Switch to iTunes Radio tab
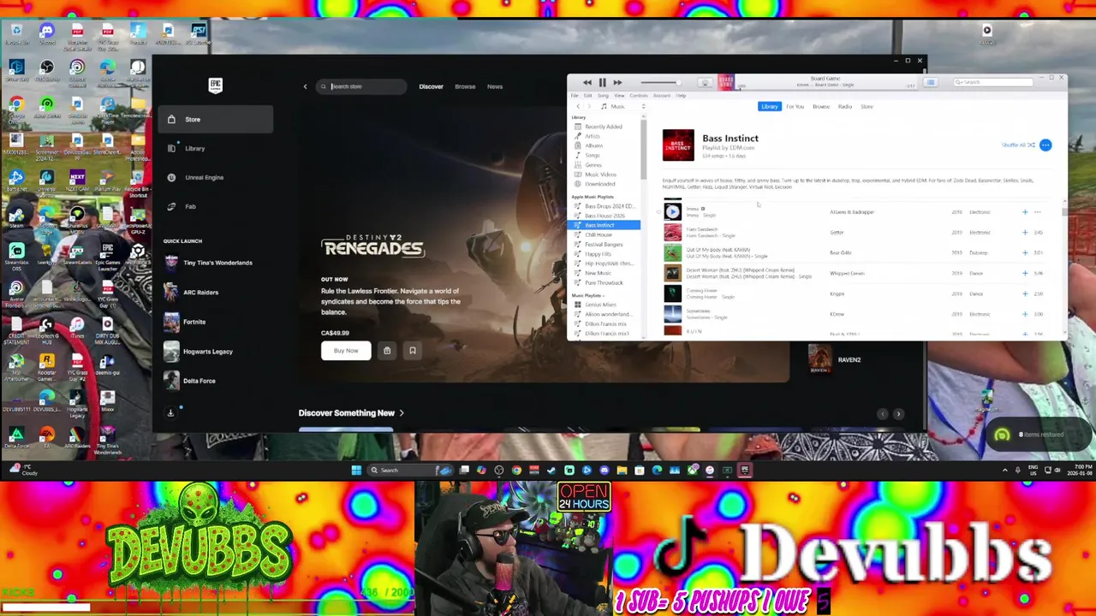1096x616 pixels. pos(845,107)
